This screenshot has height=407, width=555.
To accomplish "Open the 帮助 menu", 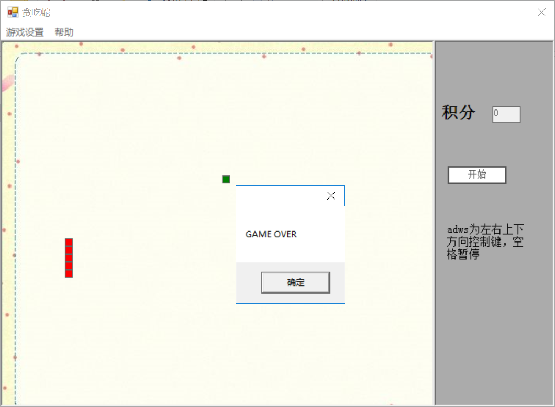I will (x=65, y=32).
